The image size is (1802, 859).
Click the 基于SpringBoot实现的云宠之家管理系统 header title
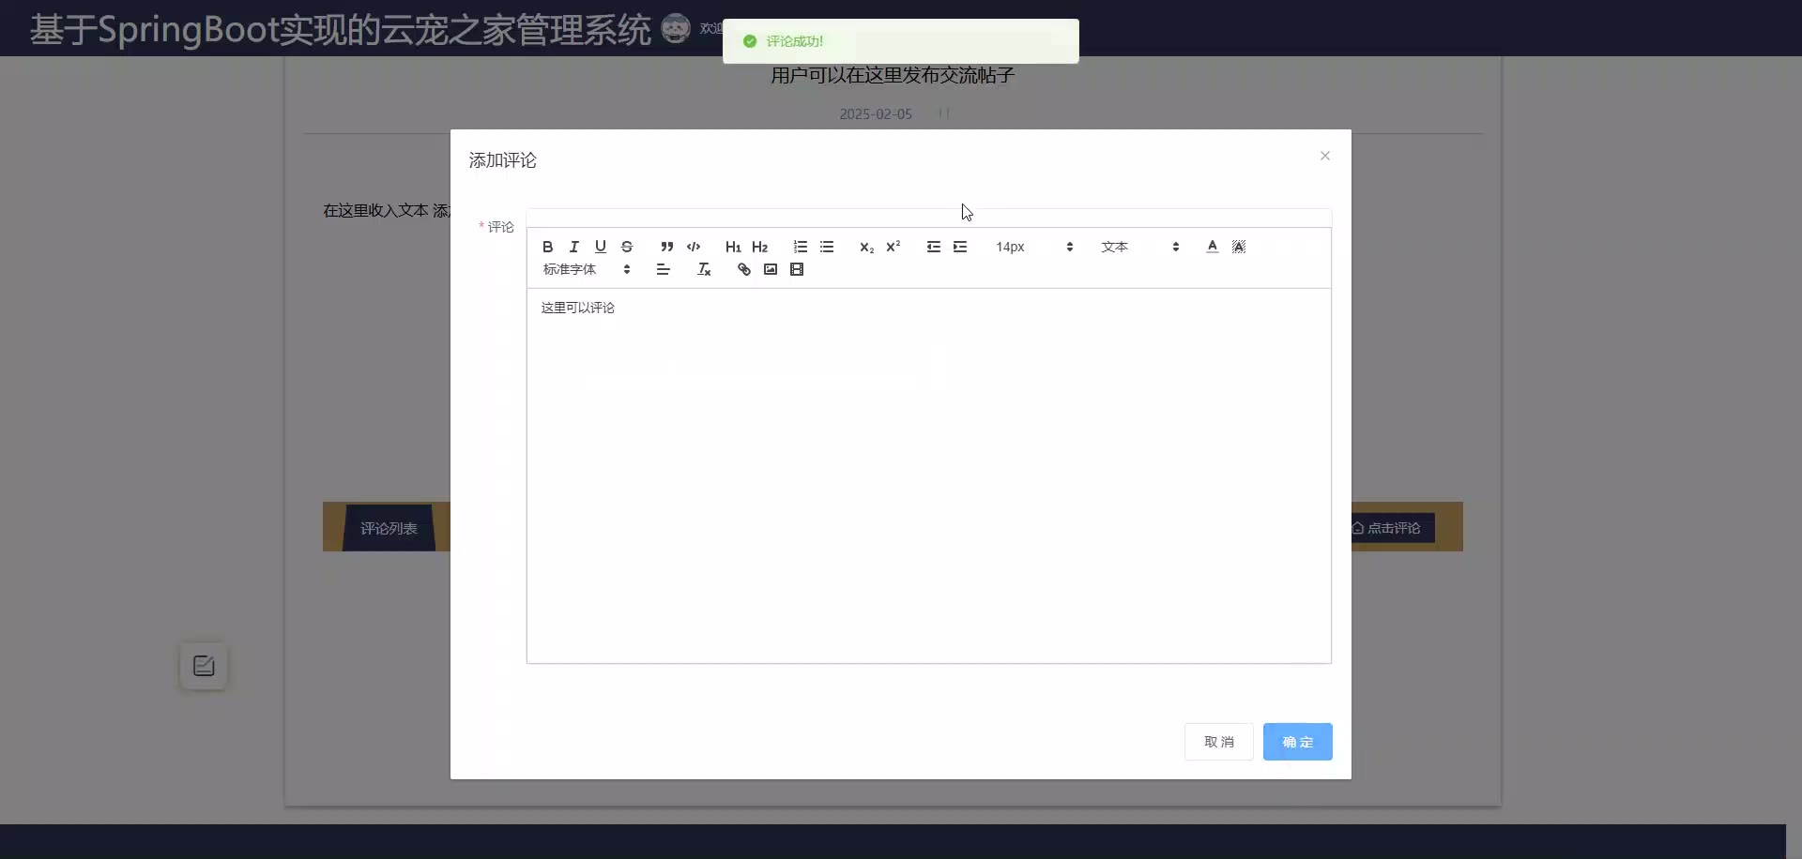pos(340,30)
